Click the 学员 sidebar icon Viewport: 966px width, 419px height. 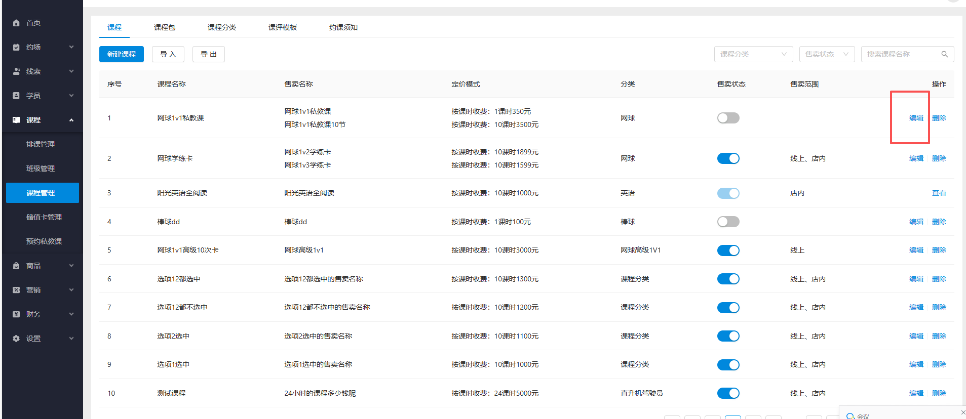pyautogui.click(x=16, y=96)
